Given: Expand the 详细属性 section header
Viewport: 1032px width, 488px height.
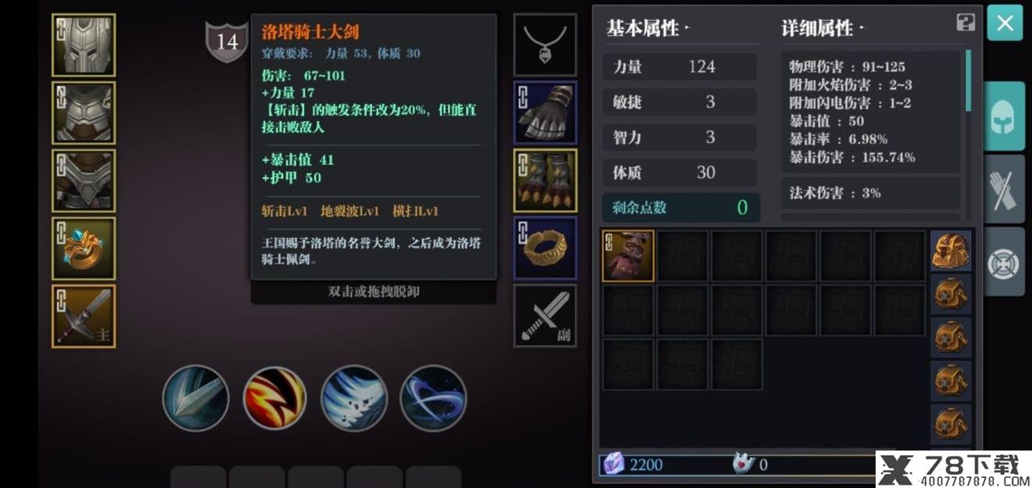Looking at the screenshot, I should tap(822, 29).
